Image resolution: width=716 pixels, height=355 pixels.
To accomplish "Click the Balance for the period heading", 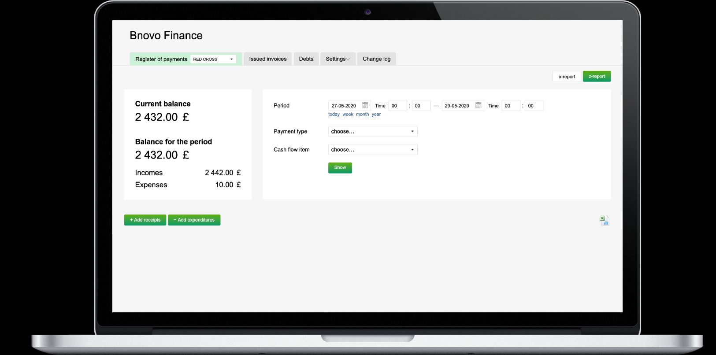I will point(174,142).
